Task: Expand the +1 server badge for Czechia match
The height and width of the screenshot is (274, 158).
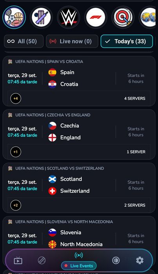Action: [16, 152]
